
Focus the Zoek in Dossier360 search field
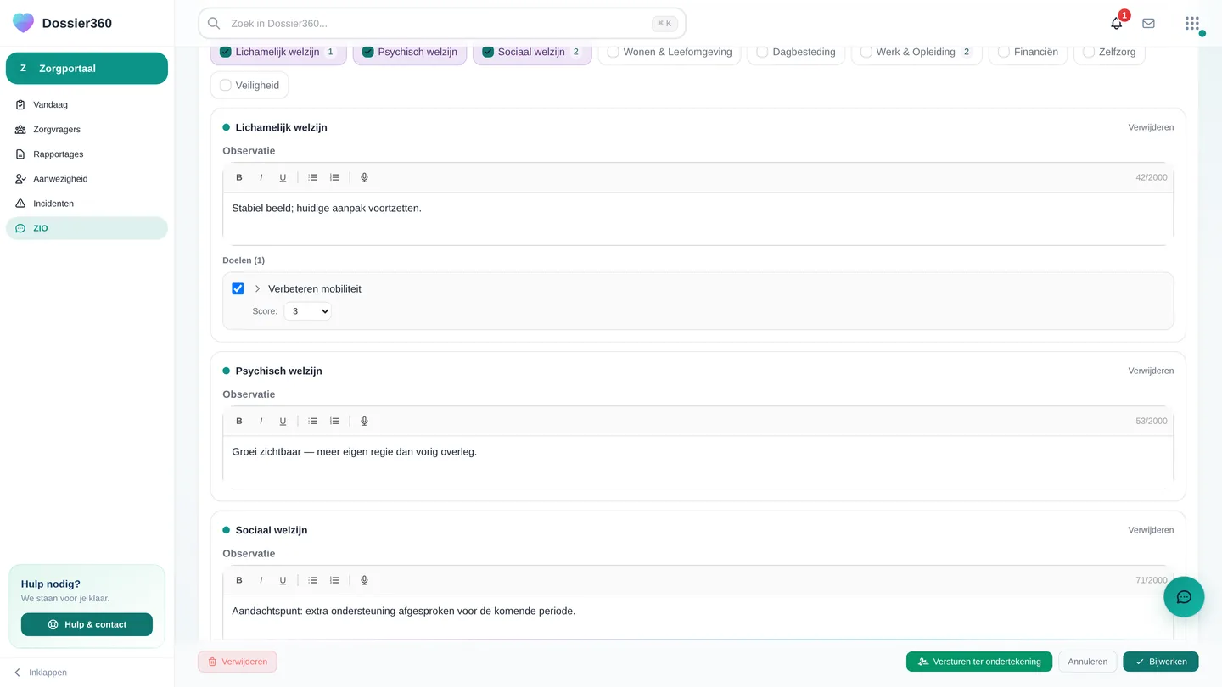coord(442,24)
